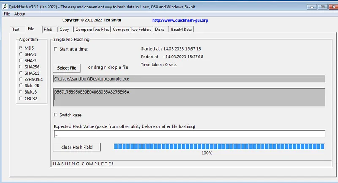The image size is (338, 183).
Task: Switch to the Disks tab
Action: click(160, 30)
